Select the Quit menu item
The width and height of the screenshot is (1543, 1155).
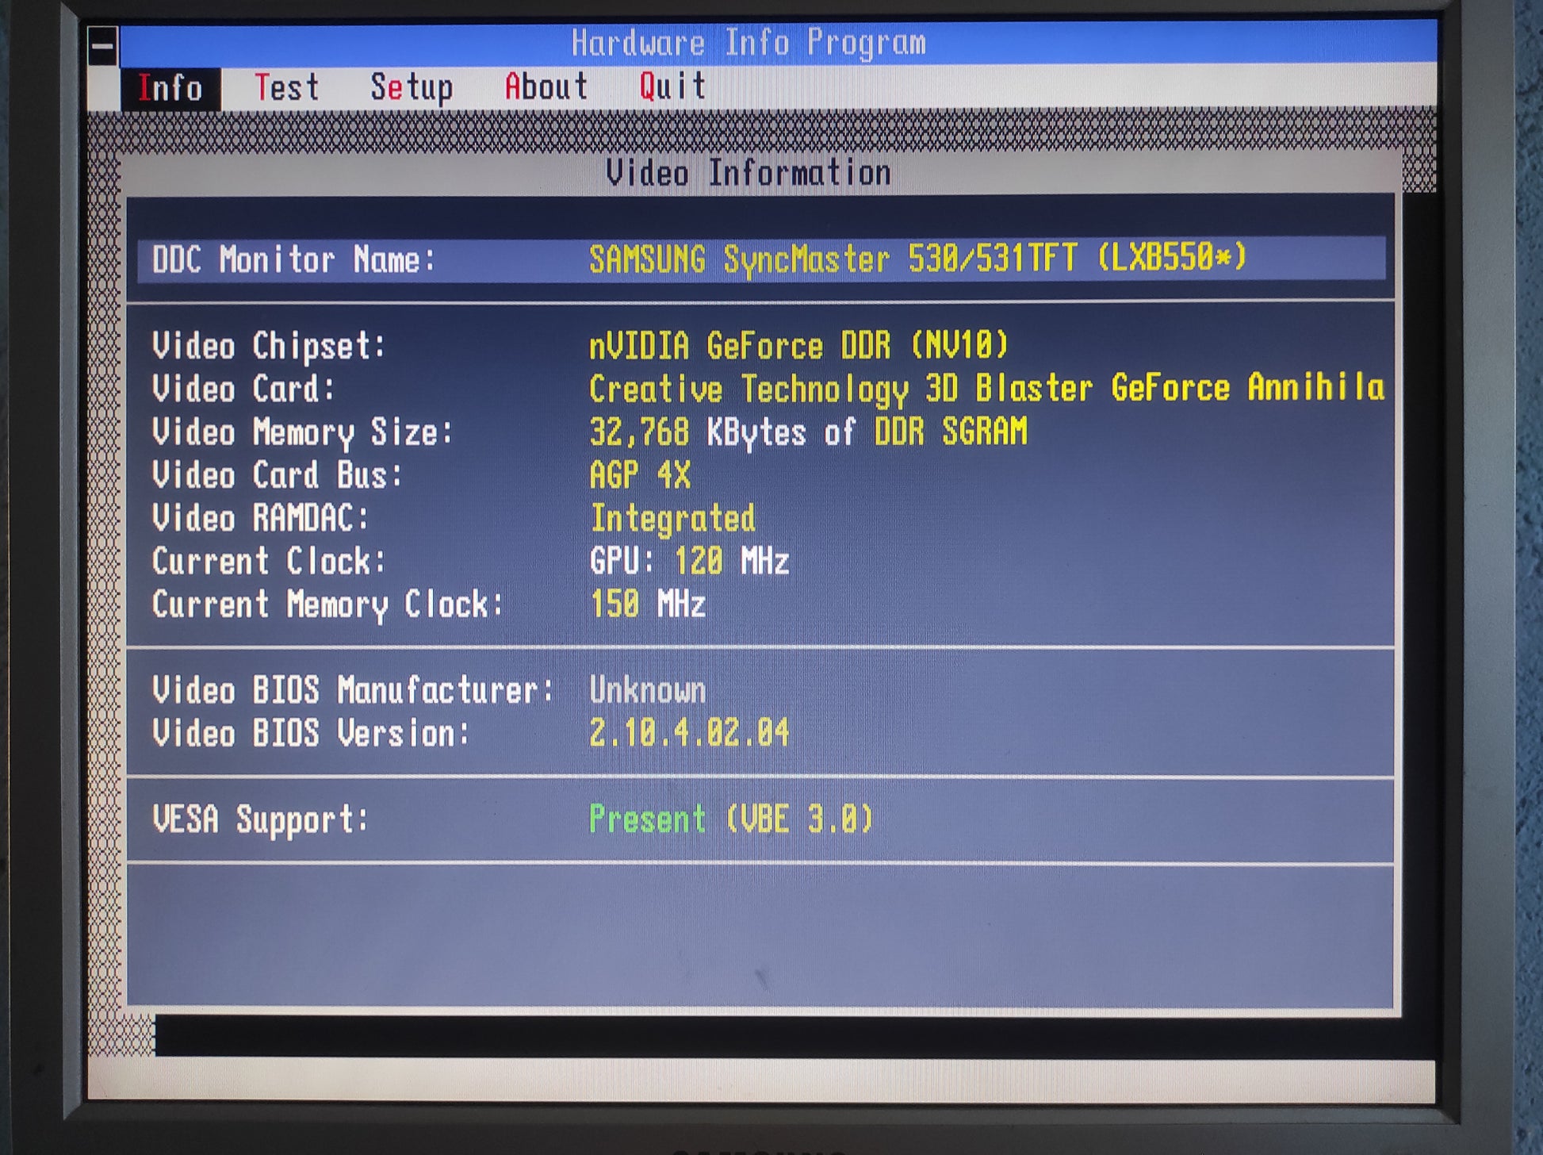672,86
